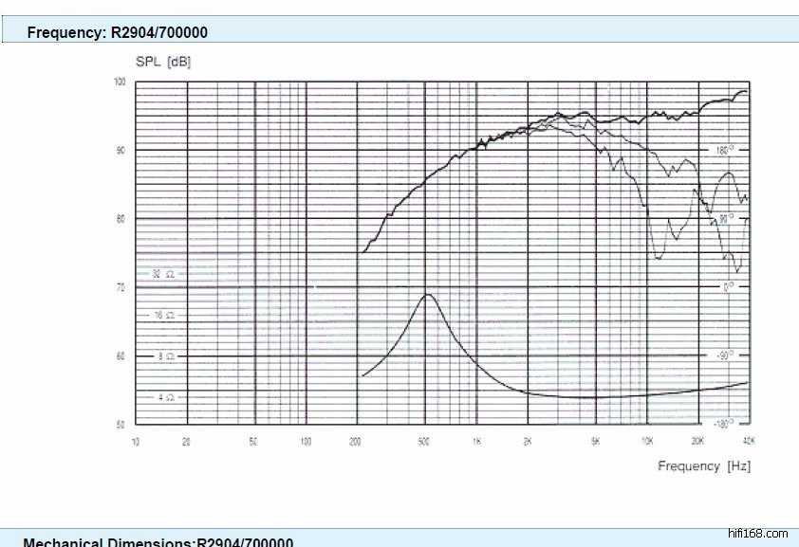Click the 'Mechanical Dimensions:R2904/700000' section header
The width and height of the screenshot is (799, 547).
158,541
